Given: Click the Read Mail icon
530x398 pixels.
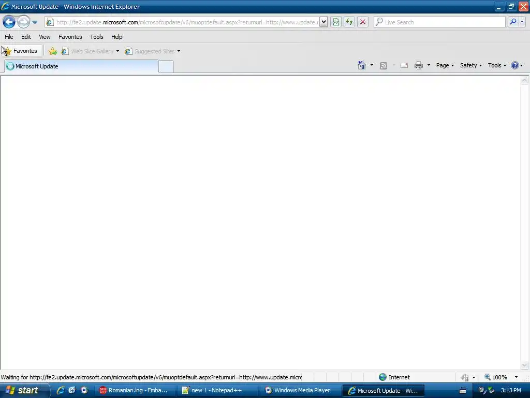Looking at the screenshot, I should pos(404,66).
